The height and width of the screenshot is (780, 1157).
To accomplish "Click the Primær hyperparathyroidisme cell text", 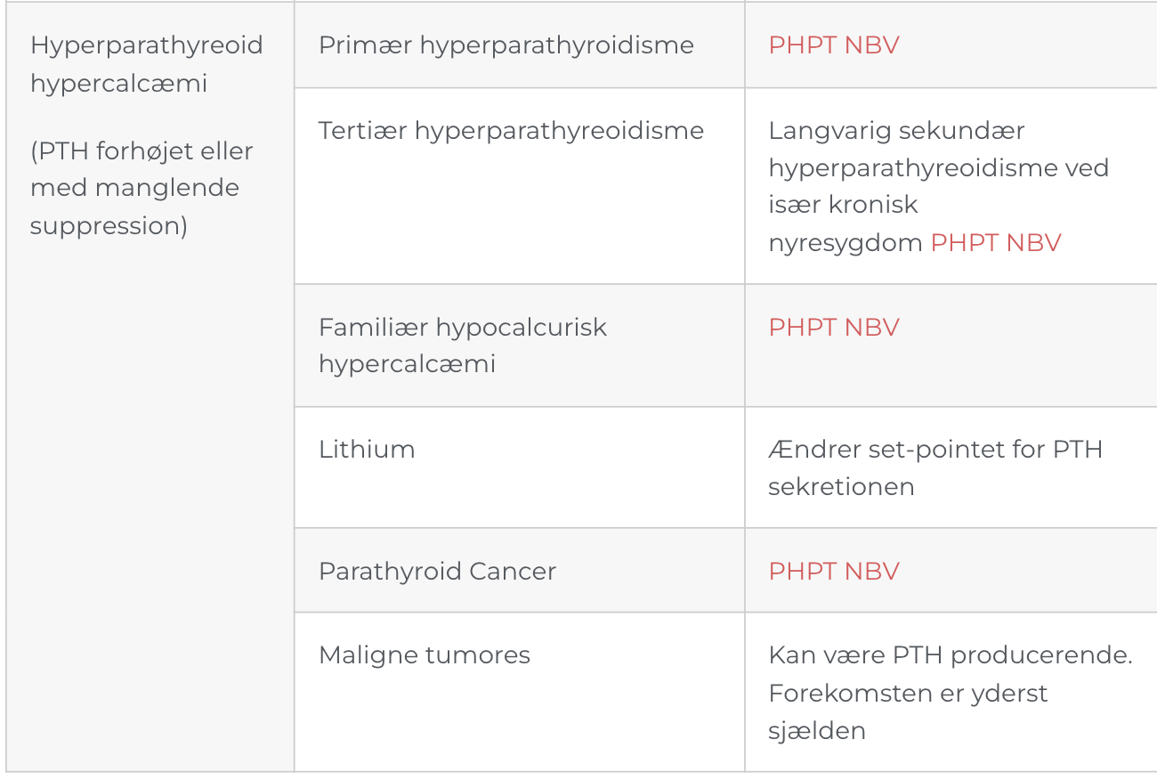I will (x=506, y=45).
